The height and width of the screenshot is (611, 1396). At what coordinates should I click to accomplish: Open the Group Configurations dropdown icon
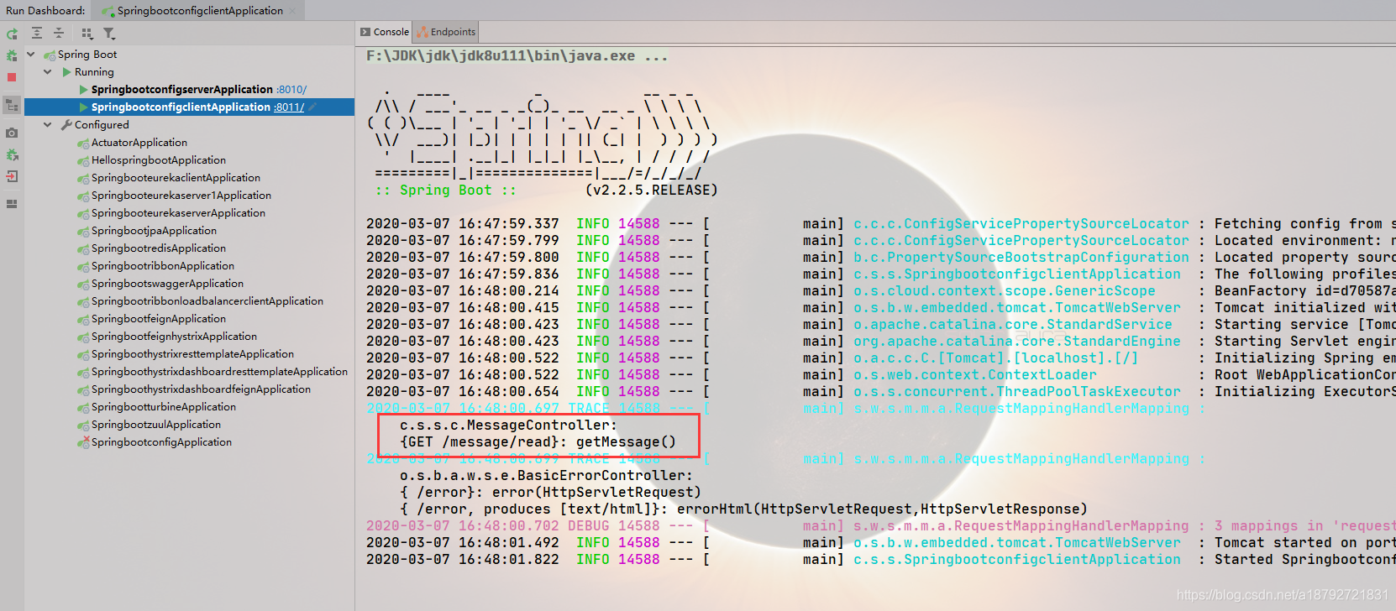(87, 34)
